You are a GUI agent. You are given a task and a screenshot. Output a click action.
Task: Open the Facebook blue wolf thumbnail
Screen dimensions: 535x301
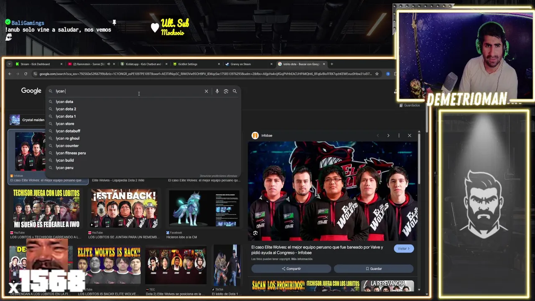204,209
